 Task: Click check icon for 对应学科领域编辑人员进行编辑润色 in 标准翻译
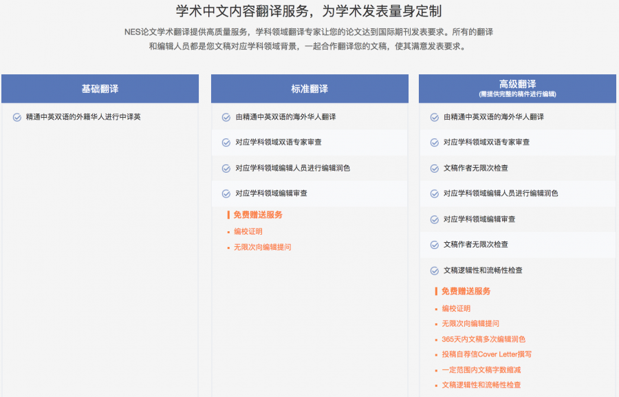pyautogui.click(x=226, y=169)
